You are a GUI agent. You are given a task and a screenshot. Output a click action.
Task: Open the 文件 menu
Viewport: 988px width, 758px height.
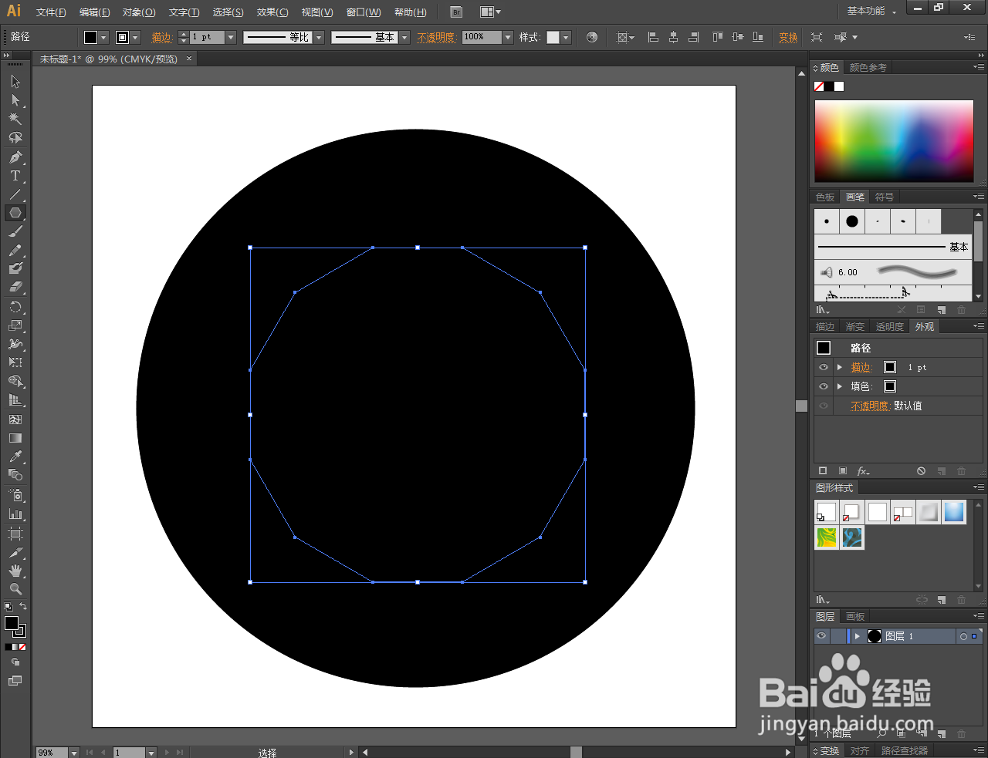(51, 12)
